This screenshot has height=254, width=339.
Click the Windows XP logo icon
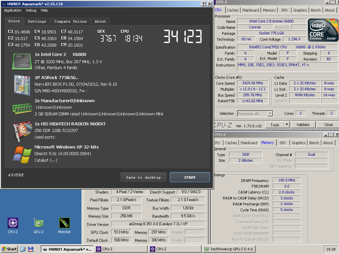[22, 155]
